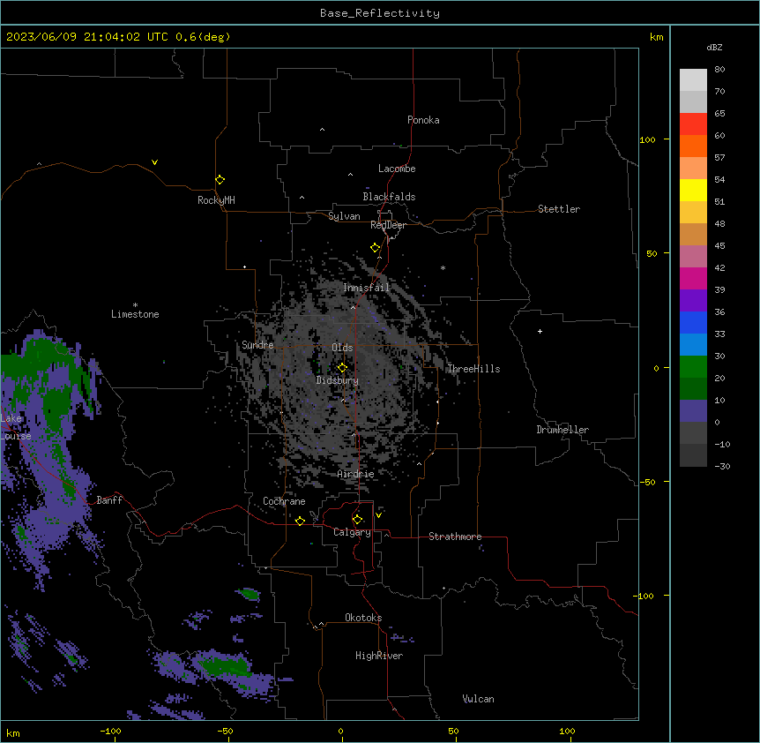Click the Strathmore label
Screen dimensions: 760x743
(455, 537)
